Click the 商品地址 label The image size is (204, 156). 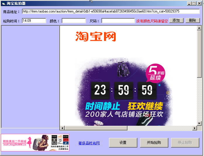[11, 12]
